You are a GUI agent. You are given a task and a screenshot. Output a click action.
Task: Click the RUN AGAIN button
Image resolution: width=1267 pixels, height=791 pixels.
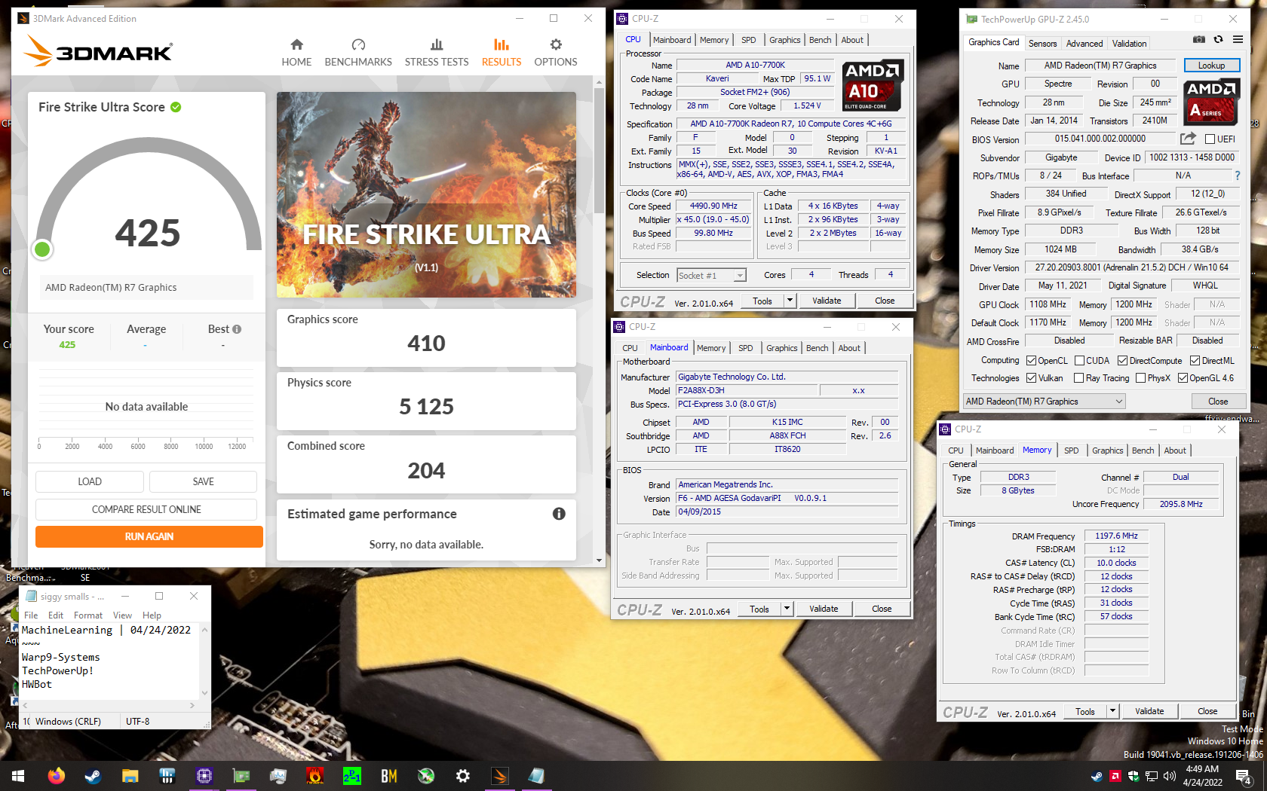click(x=149, y=536)
